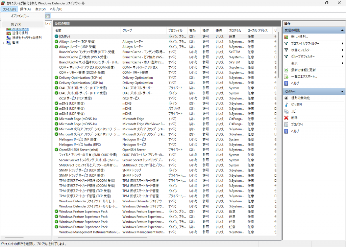This screenshot has height=247, width=346.
Task: Open the ヘルプ(H) menu
Action: (56, 9)
